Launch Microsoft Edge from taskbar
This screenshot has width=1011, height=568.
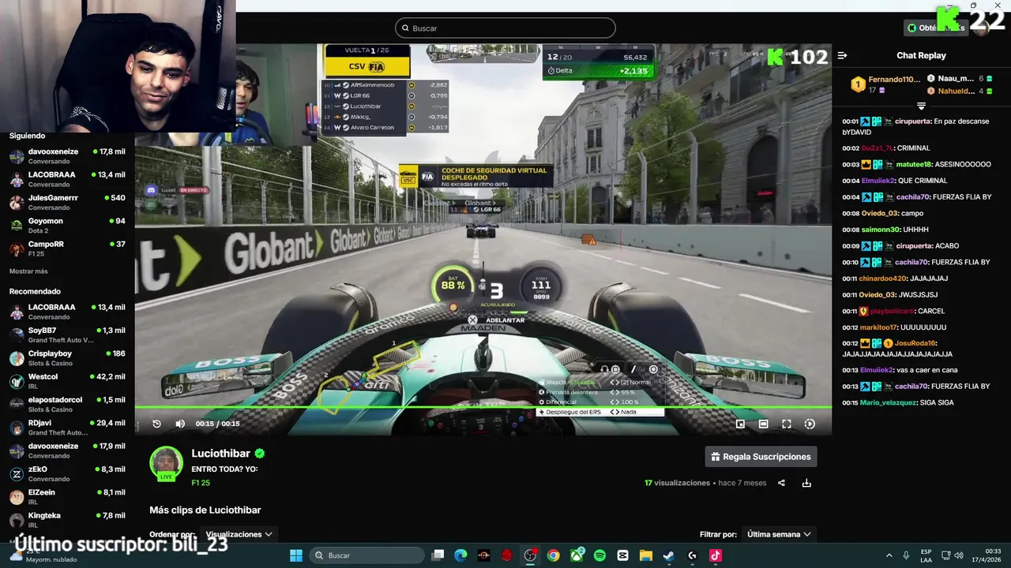(461, 555)
